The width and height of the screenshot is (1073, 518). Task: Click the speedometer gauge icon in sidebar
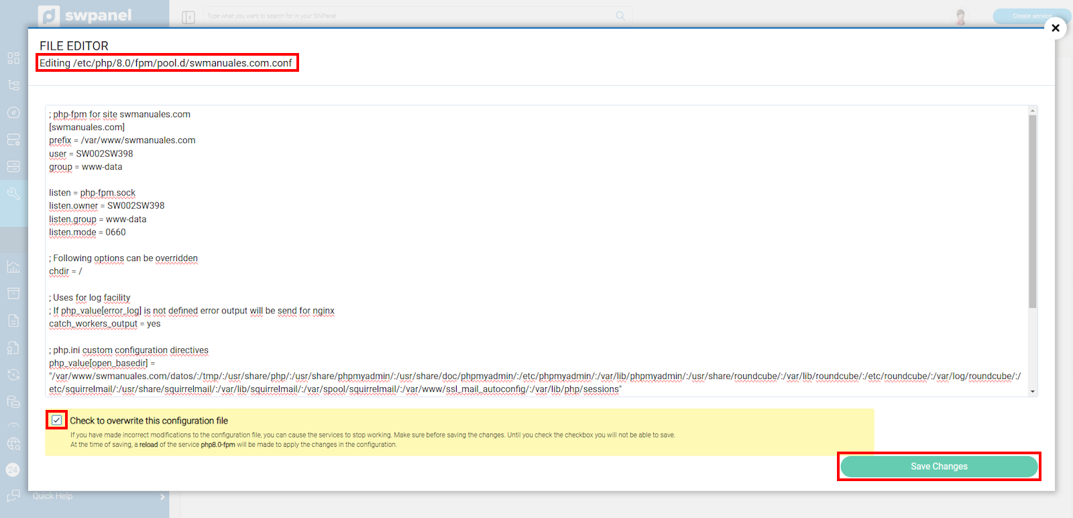click(x=13, y=113)
